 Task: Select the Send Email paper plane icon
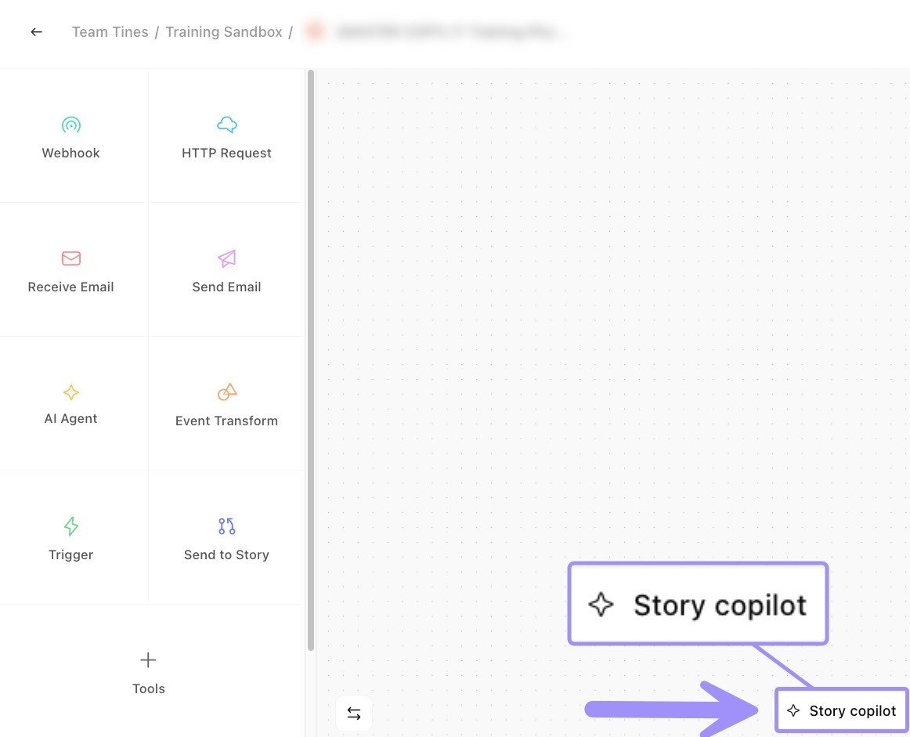226,258
